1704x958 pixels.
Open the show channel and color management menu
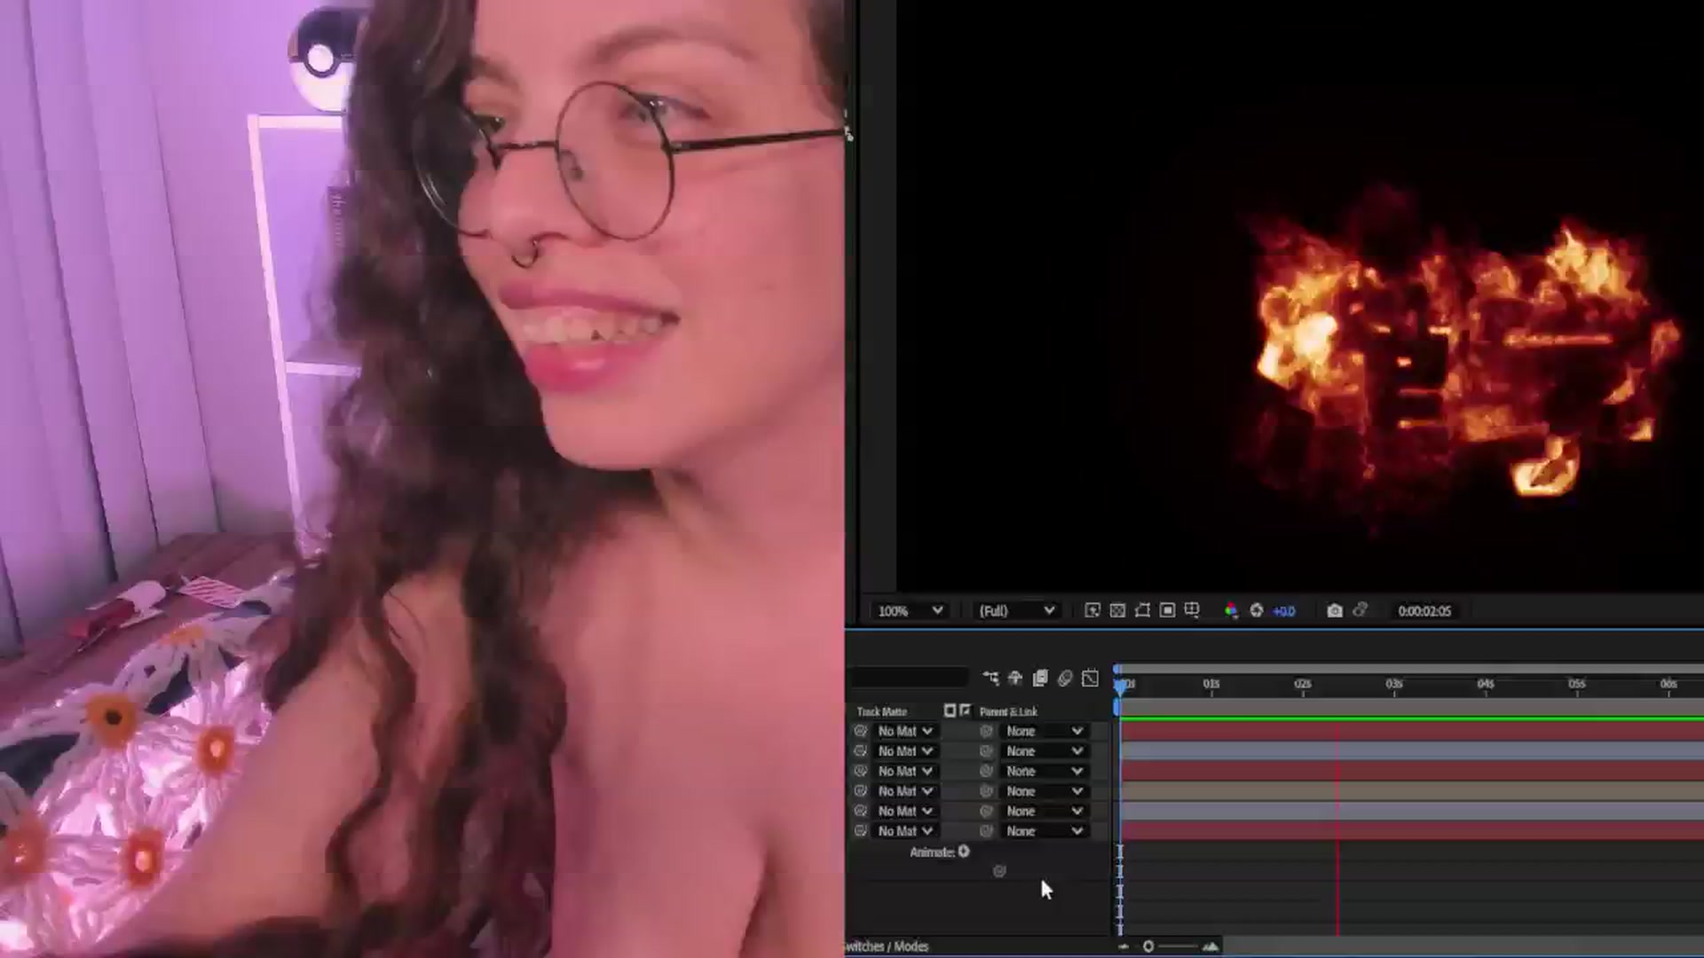[1231, 610]
